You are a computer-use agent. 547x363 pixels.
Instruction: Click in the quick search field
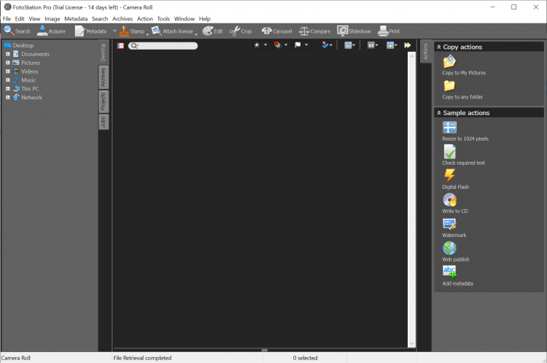[x=163, y=46]
